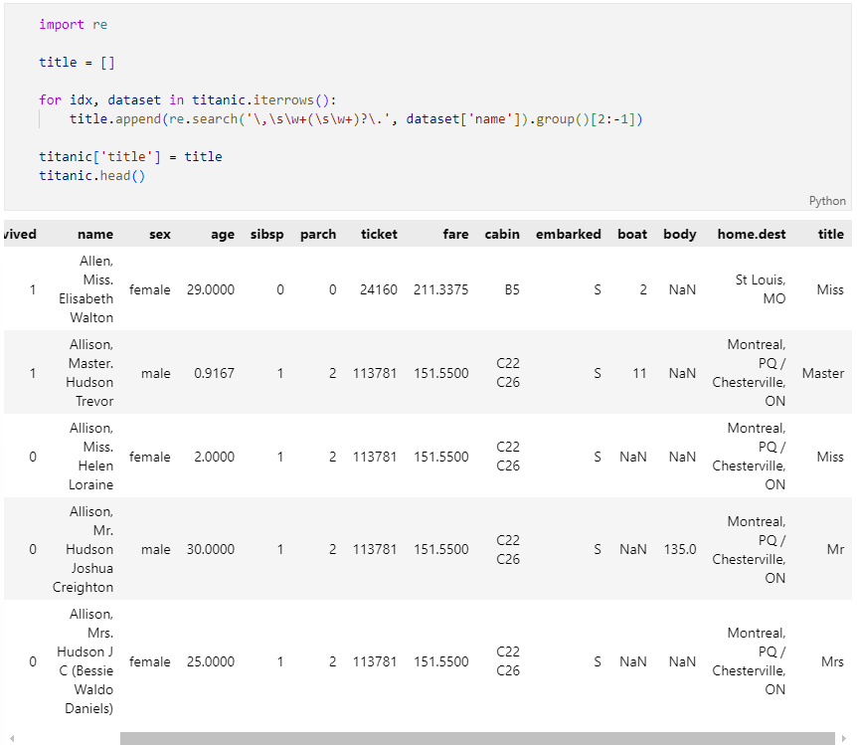Click the 'name' column header
This screenshot has width=857, height=745.
(x=95, y=235)
